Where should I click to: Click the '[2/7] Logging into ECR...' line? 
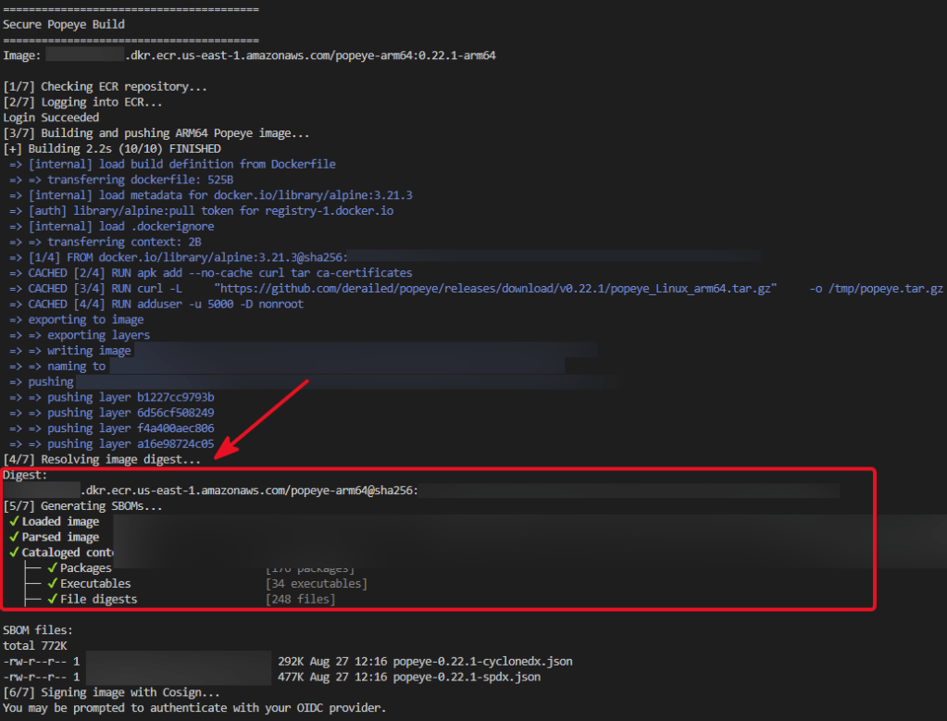(x=82, y=102)
